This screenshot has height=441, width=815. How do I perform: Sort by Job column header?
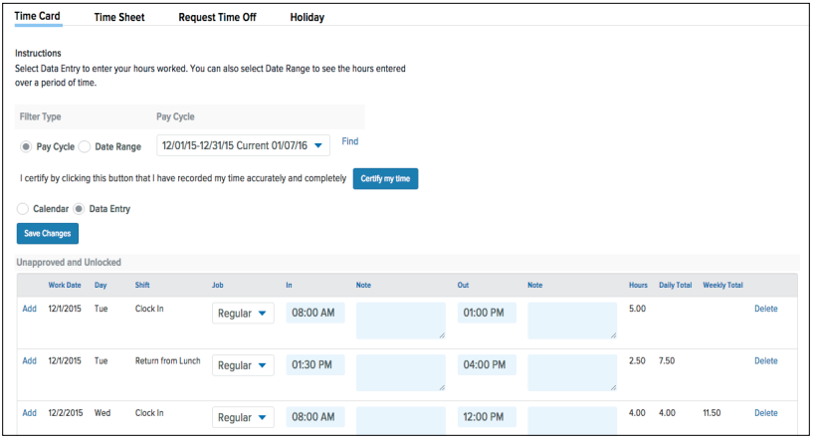tap(217, 285)
